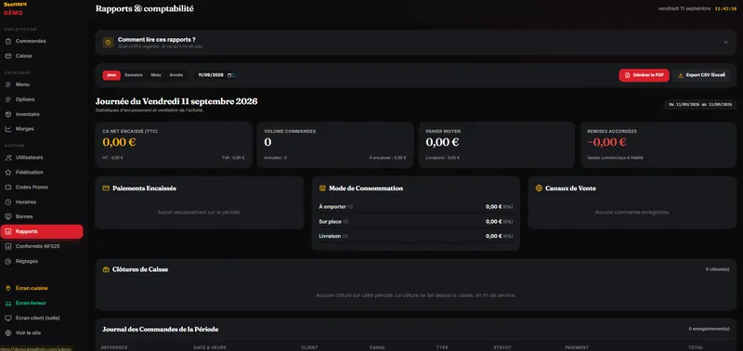Click the CA NET ENCAISSÉ 0,00 € value
The height and width of the screenshot is (351, 743).
coord(119,142)
